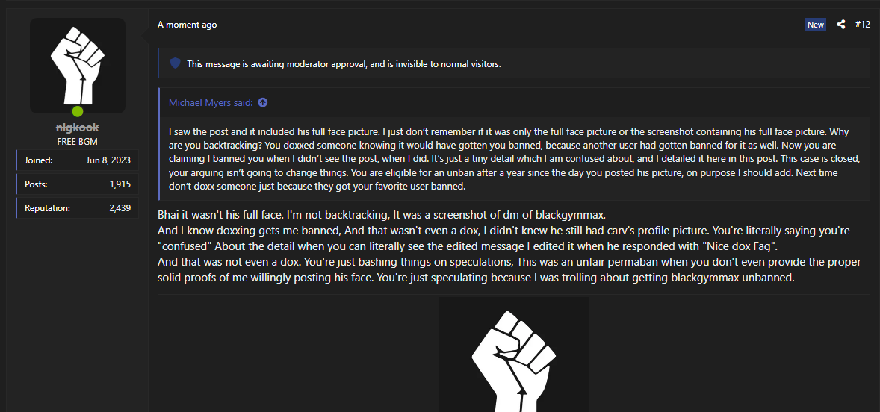Open the #12 post permalink
This screenshot has width=880, height=412.
(x=862, y=25)
